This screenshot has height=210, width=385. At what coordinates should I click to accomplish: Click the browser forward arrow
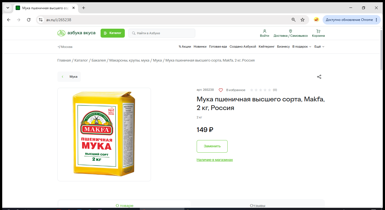(19, 20)
